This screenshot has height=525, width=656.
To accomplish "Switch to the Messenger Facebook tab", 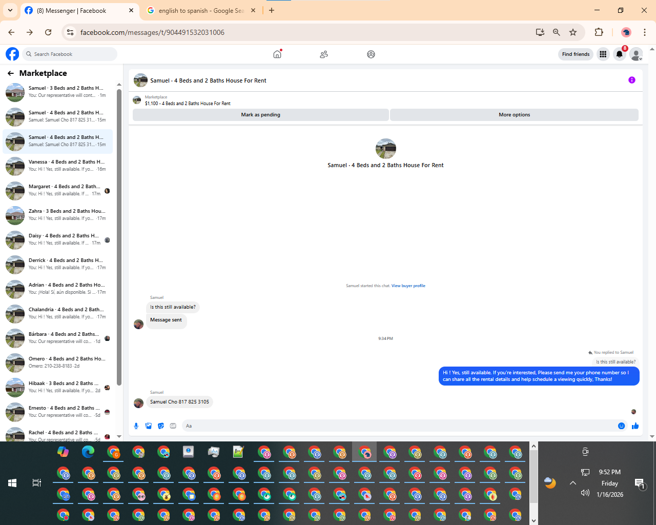I will click(x=79, y=10).
